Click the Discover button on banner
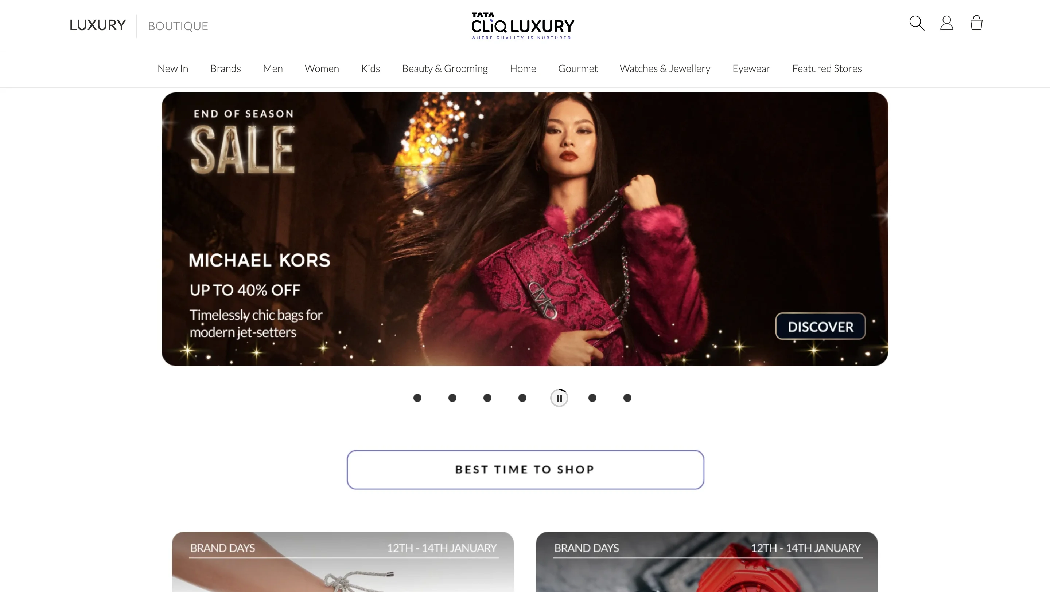 click(x=820, y=327)
